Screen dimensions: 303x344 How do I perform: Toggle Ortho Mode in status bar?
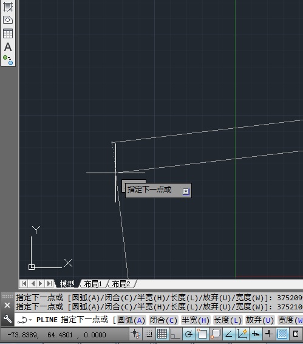175,334
